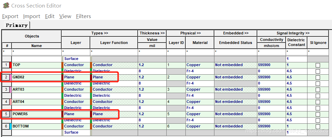Click the red color swatch of TOP layer
332x137 pixels.
[x=10, y=65]
